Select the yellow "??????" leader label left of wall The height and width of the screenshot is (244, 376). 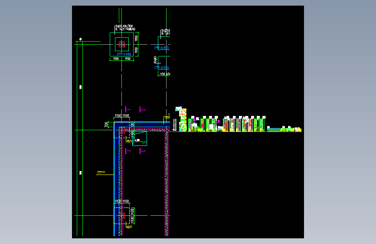coord(101,172)
